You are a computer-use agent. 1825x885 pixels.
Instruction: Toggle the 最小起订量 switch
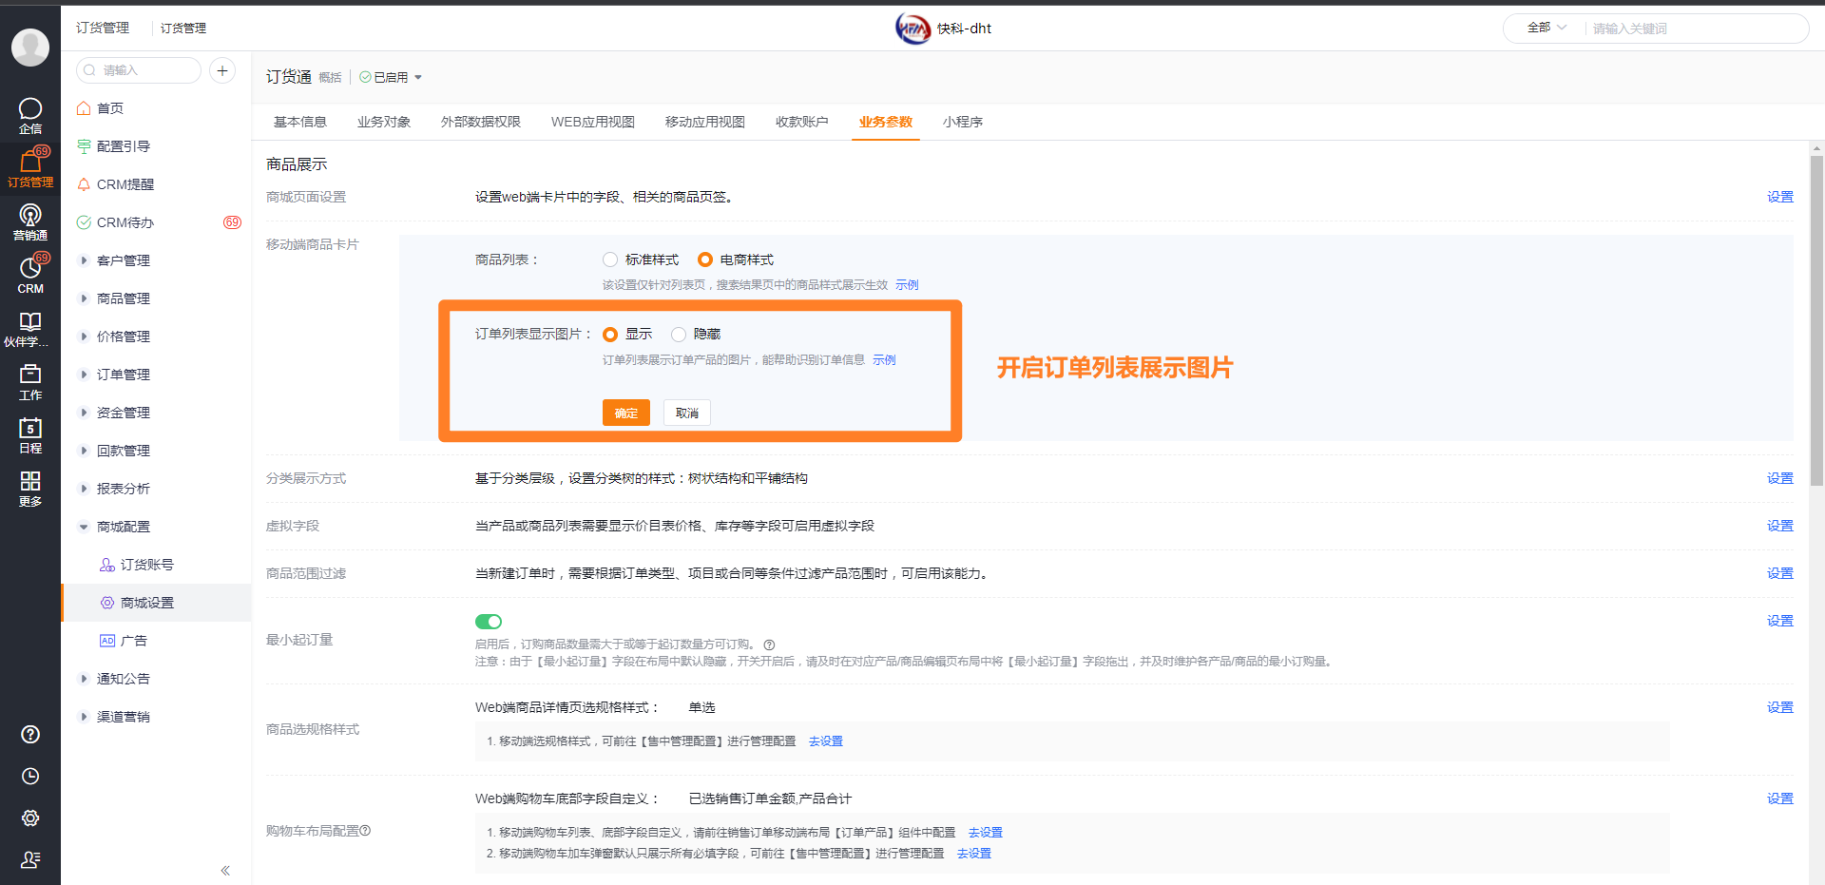[x=489, y=622]
